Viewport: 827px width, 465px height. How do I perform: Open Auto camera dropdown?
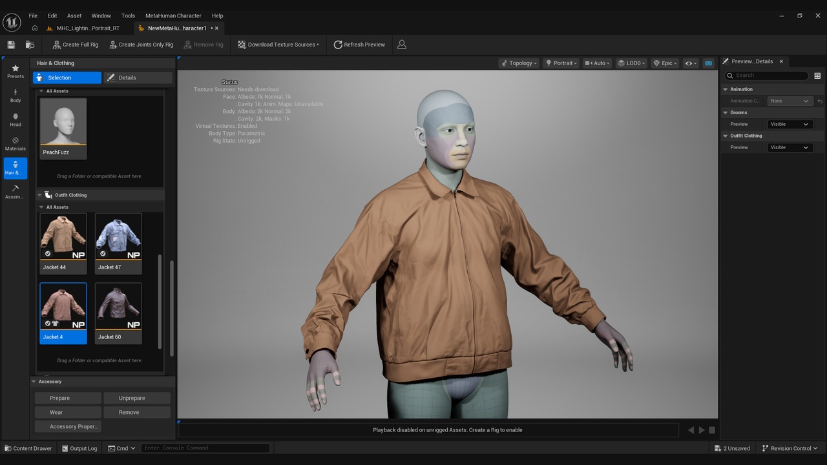tap(597, 63)
